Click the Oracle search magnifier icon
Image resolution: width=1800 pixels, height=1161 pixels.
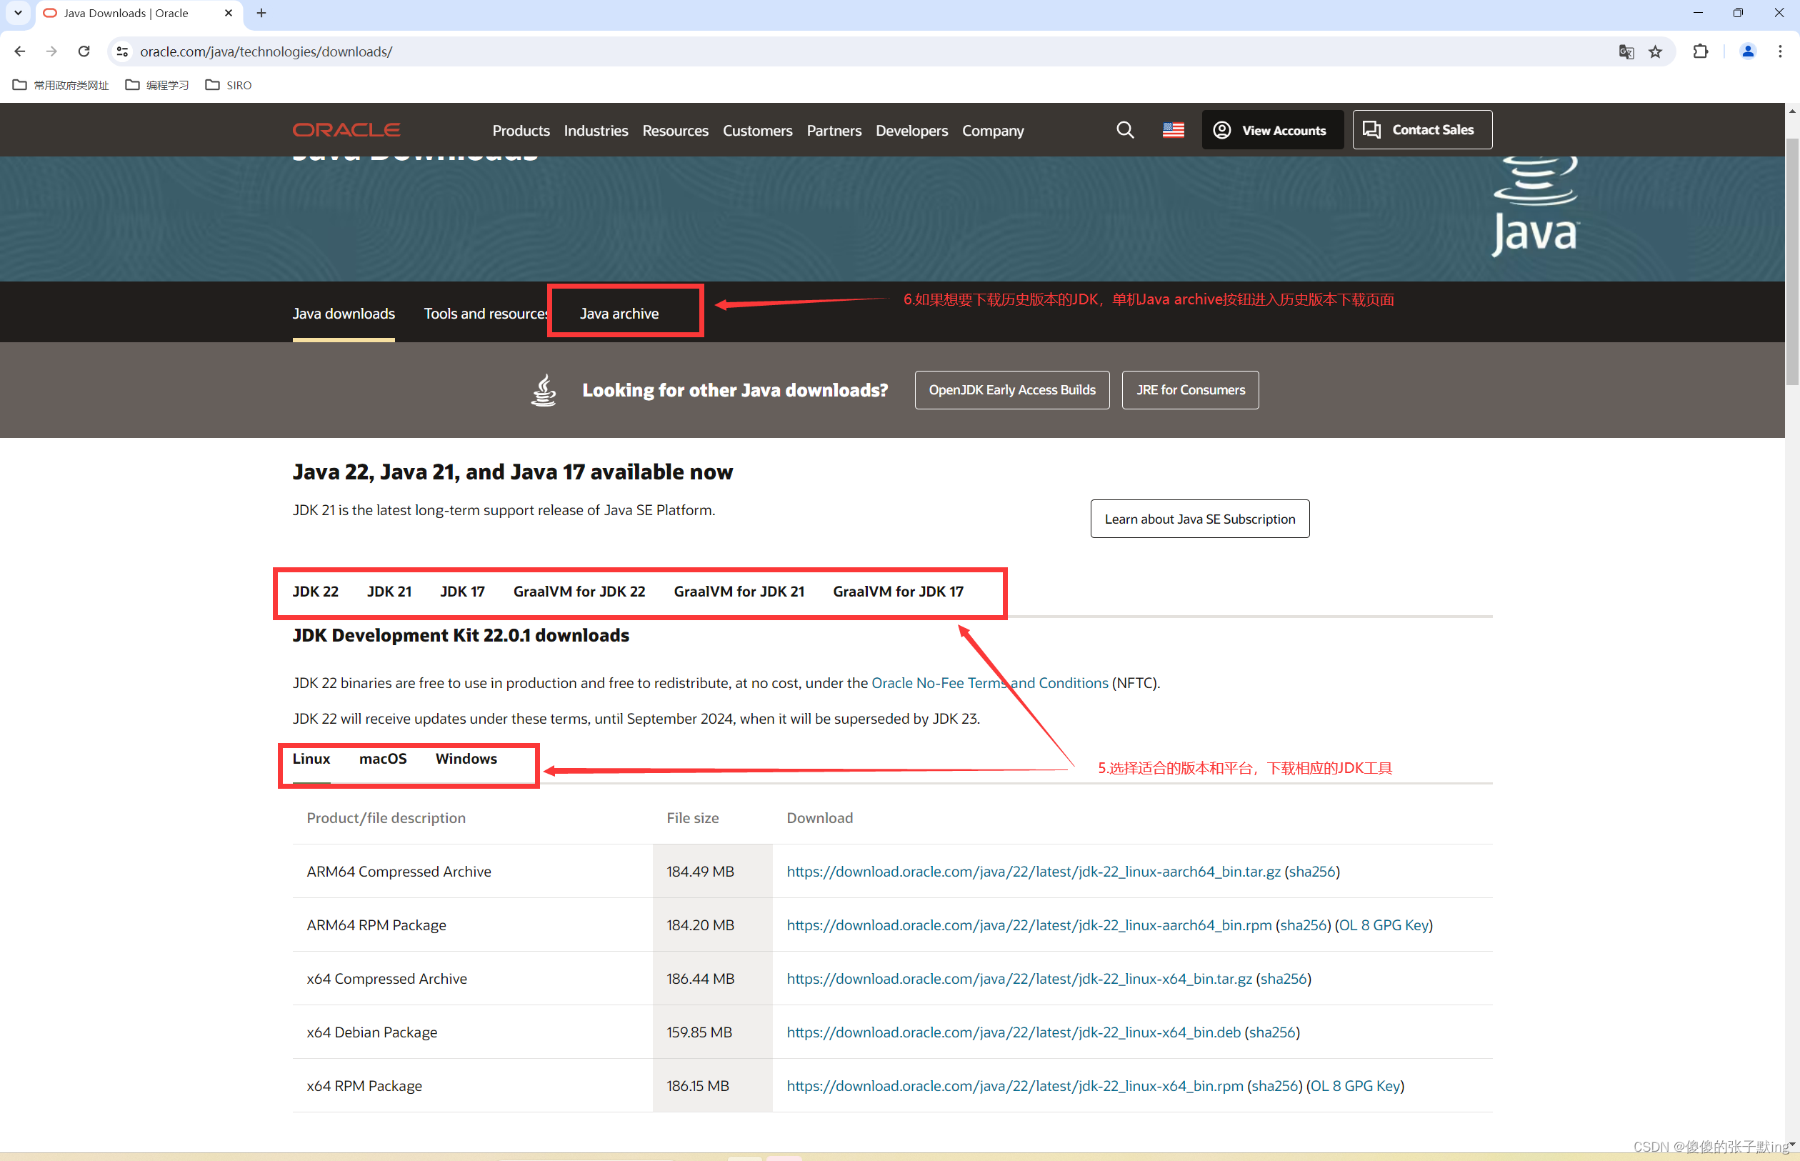(x=1124, y=129)
